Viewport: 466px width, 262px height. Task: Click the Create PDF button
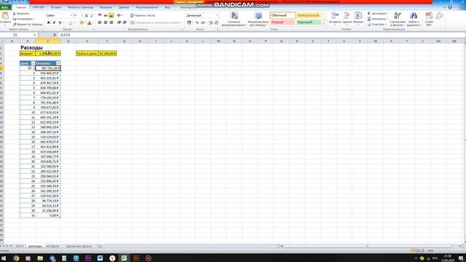pyautogui.click(x=429, y=19)
